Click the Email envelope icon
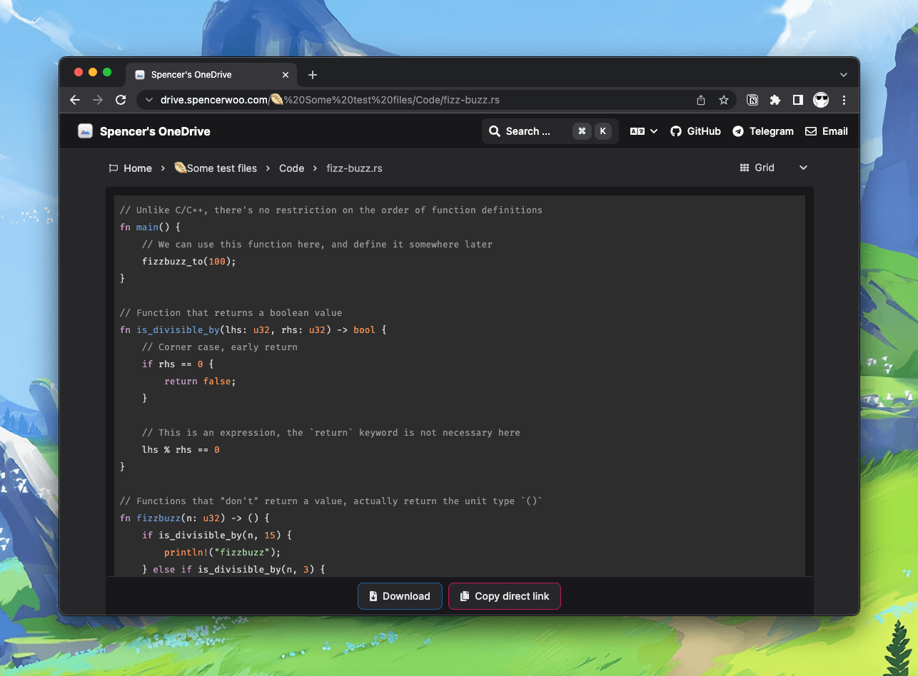The image size is (918, 676). [810, 130]
